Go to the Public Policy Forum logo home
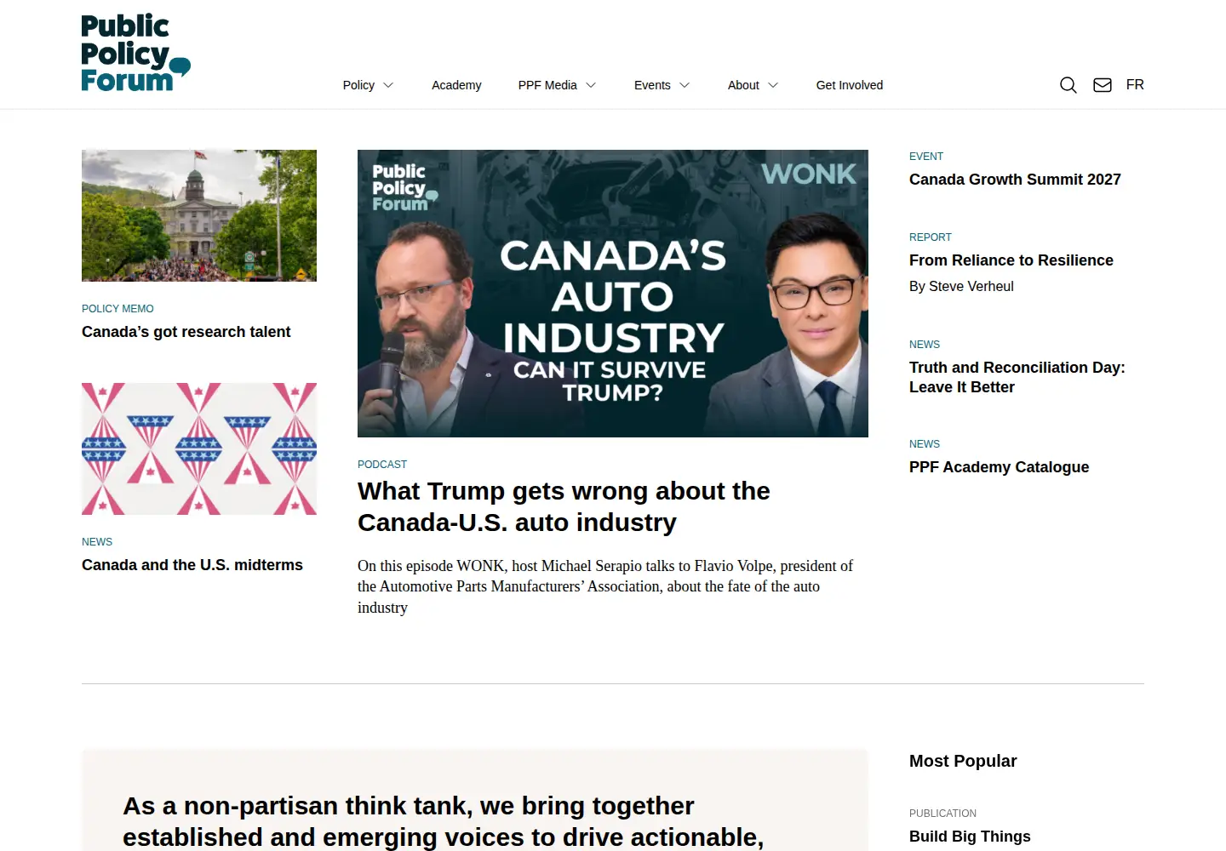The width and height of the screenshot is (1226, 851). click(135, 52)
